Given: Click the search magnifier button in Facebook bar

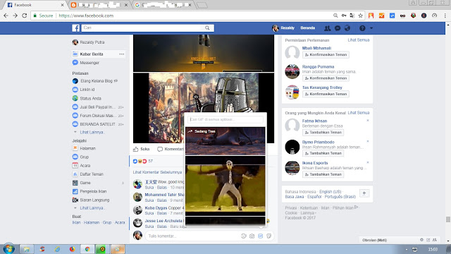Looking at the screenshot, I should pyautogui.click(x=207, y=28).
